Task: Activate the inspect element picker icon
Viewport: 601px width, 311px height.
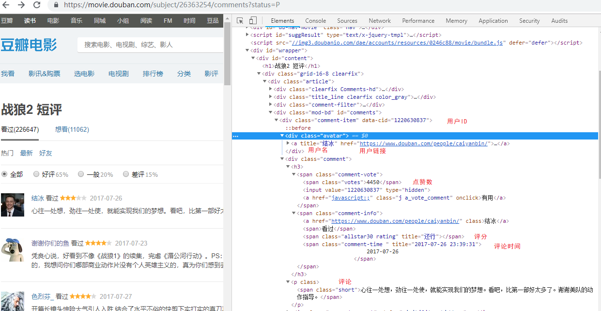Action: (x=240, y=20)
